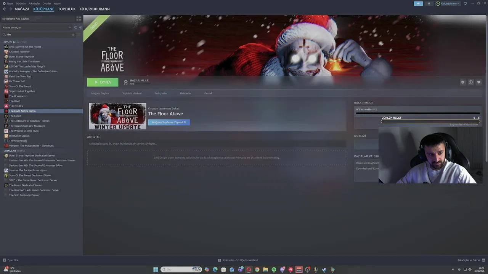
Task: Open the Oyunlar menu
Action: point(47,3)
